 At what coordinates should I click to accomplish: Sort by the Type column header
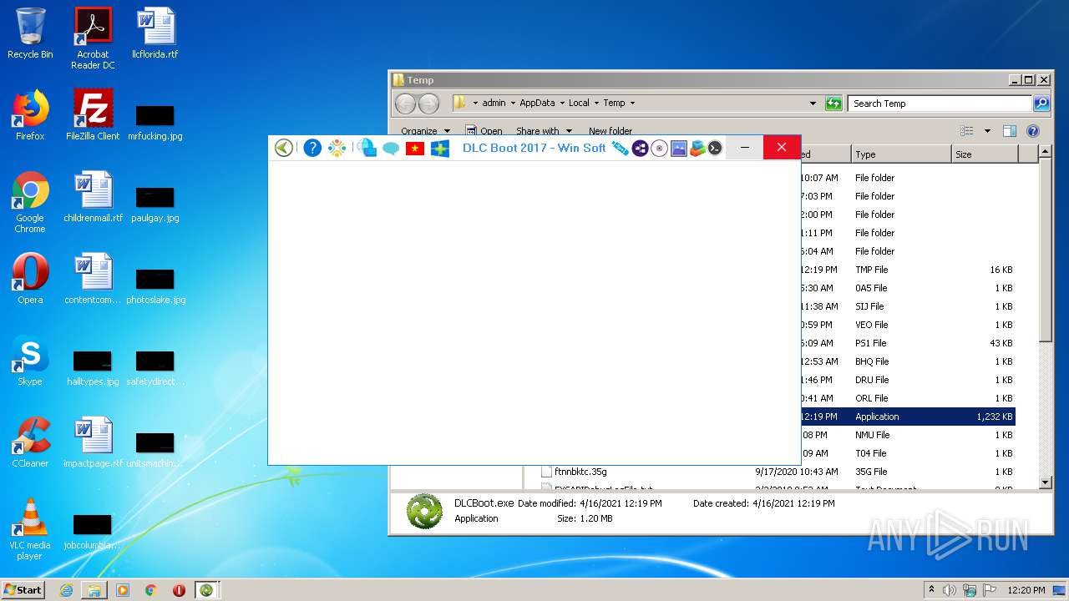(901, 154)
